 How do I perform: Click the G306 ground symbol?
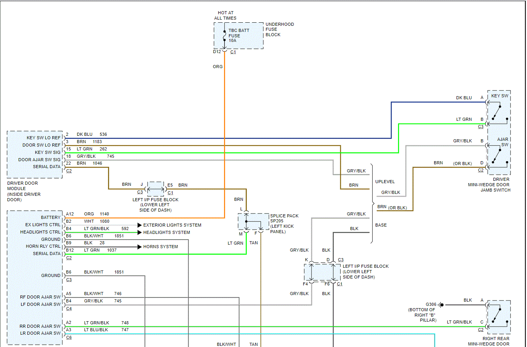[x=442, y=305]
